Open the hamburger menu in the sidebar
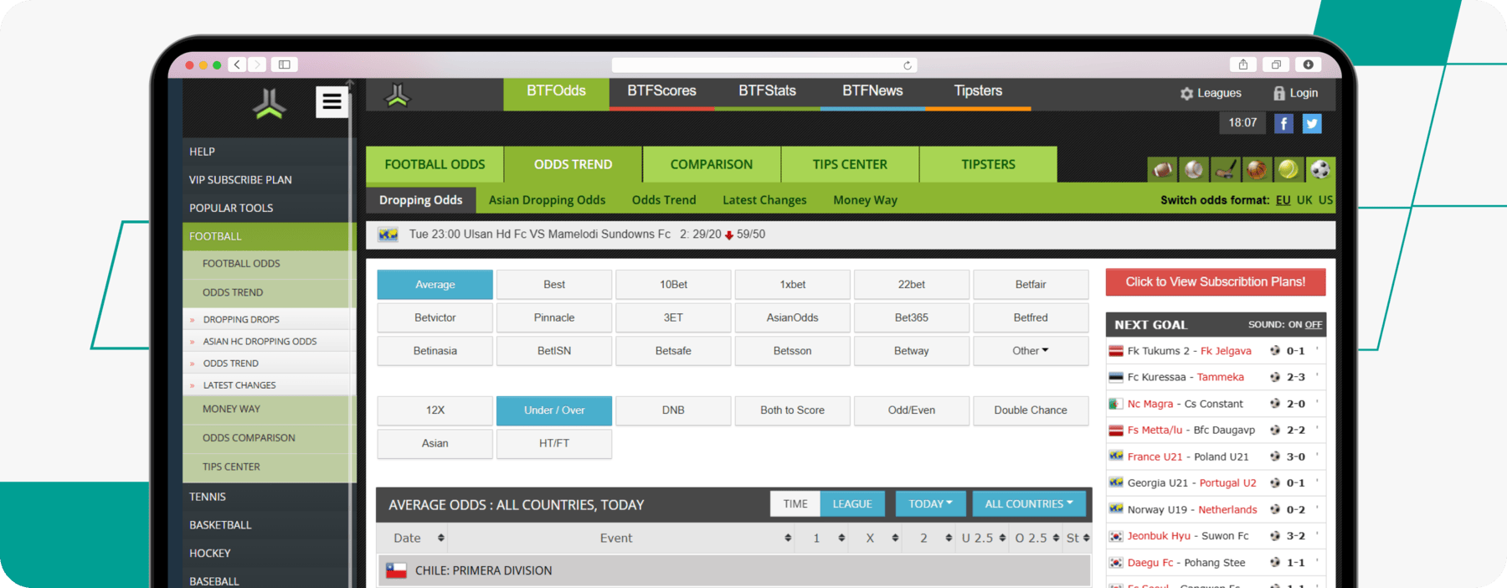The height and width of the screenshot is (588, 1507). click(x=332, y=102)
